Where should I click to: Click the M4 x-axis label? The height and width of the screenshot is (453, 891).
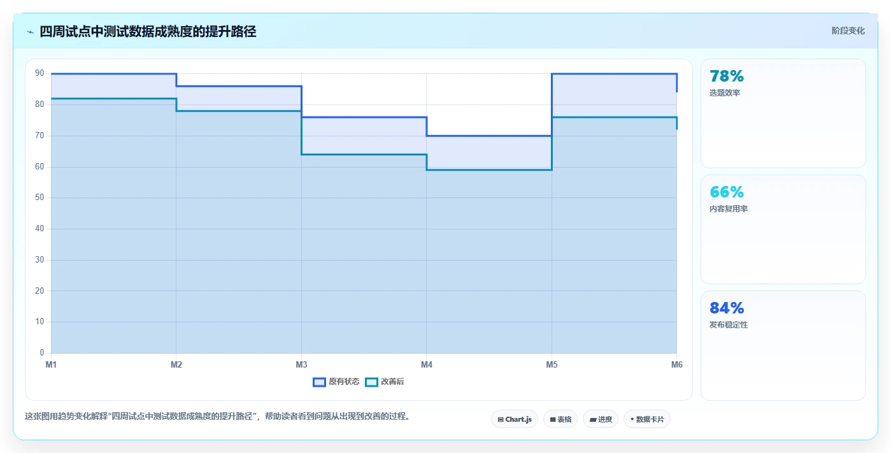click(x=427, y=365)
